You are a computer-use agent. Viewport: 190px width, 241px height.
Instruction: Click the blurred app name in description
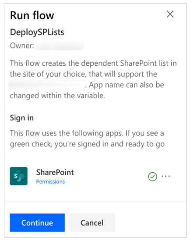47,85
